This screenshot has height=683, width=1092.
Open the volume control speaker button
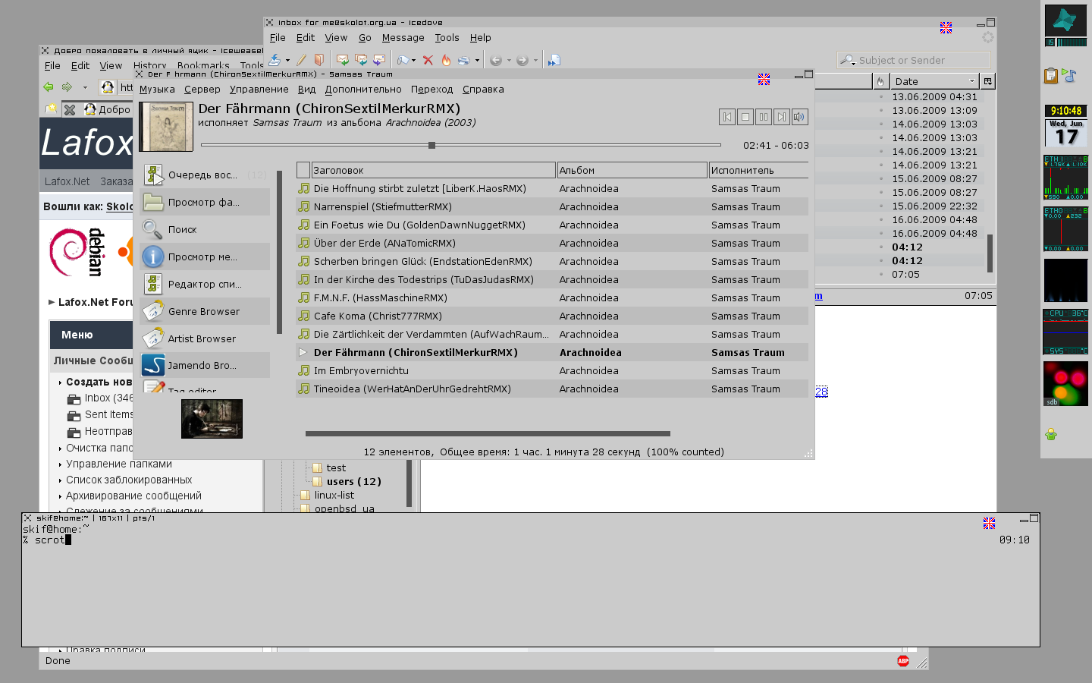pos(799,117)
